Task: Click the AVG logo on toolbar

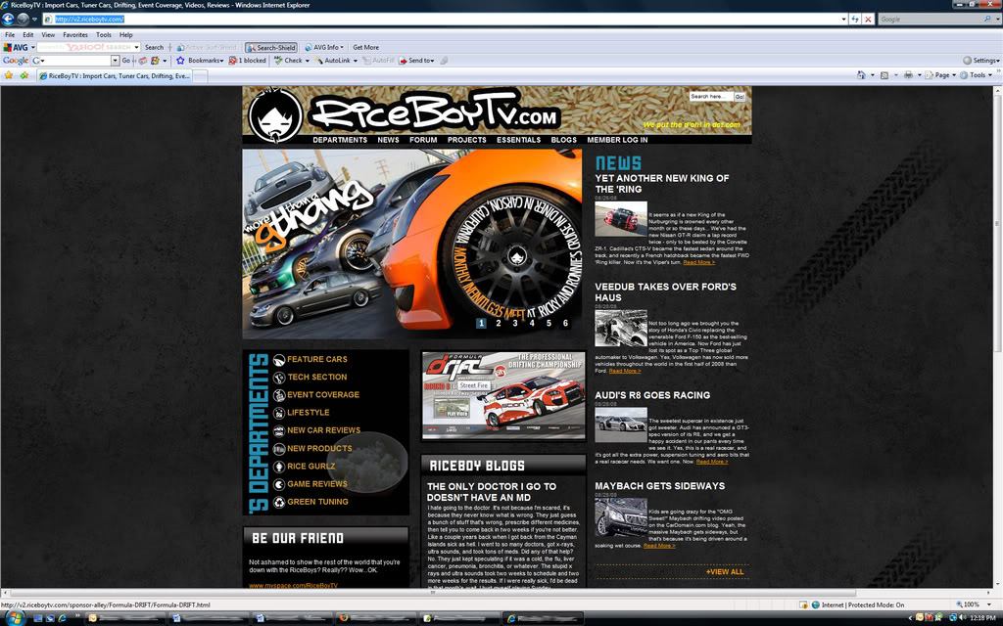Action: pyautogui.click(x=16, y=47)
